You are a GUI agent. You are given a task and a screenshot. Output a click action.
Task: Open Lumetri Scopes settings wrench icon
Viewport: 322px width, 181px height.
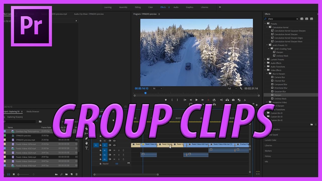tap(240, 88)
